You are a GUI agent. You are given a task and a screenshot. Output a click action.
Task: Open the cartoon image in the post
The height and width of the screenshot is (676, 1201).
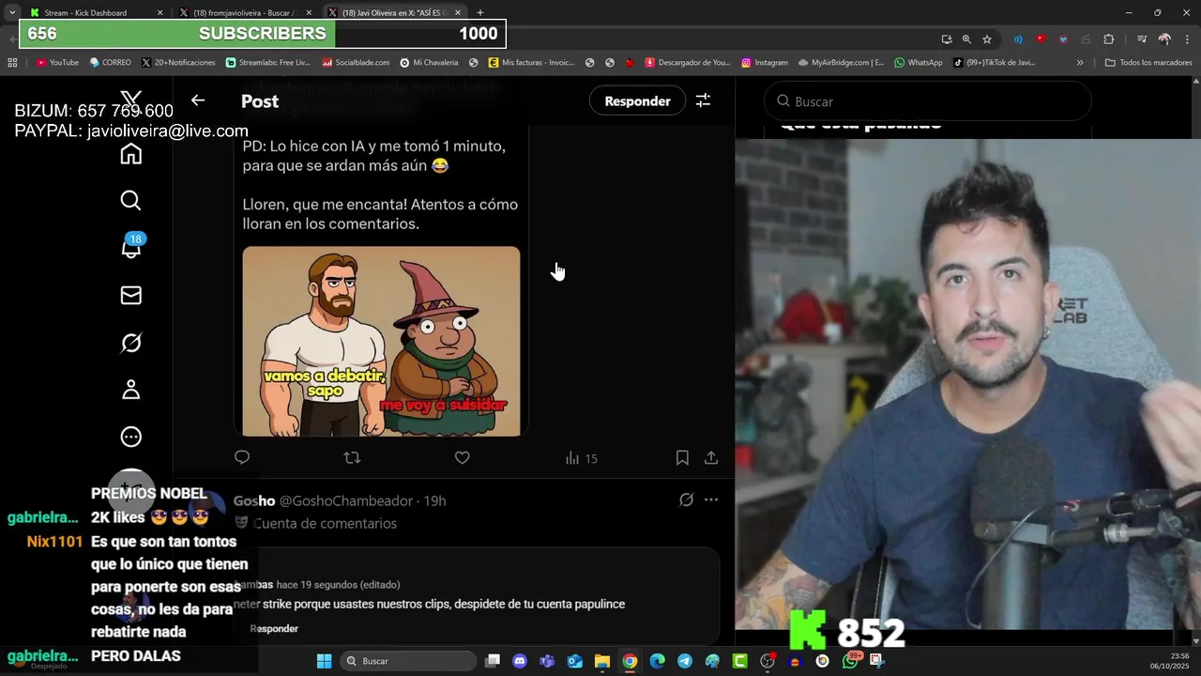pos(381,342)
